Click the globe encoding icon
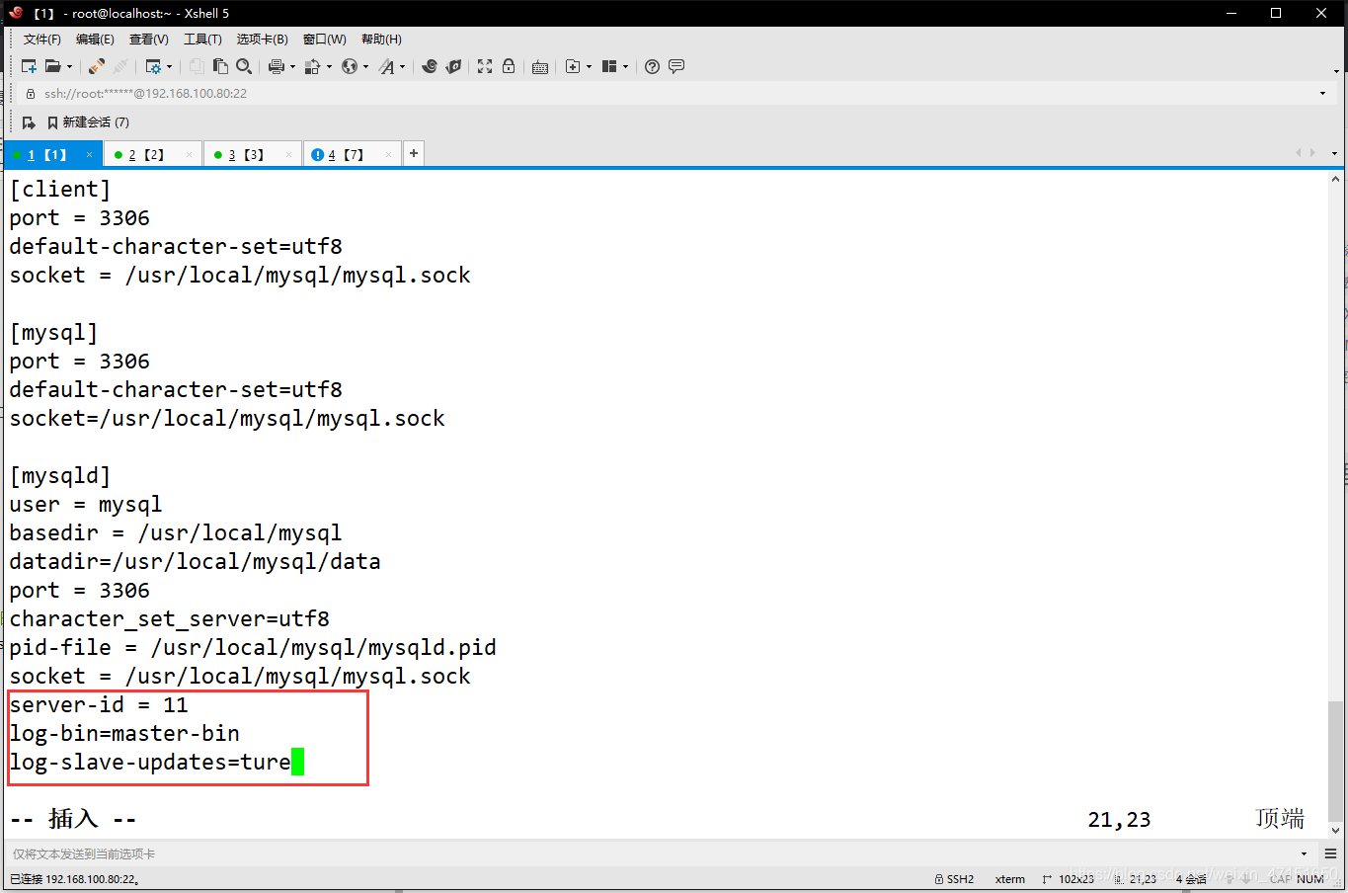The image size is (1348, 893). click(349, 66)
